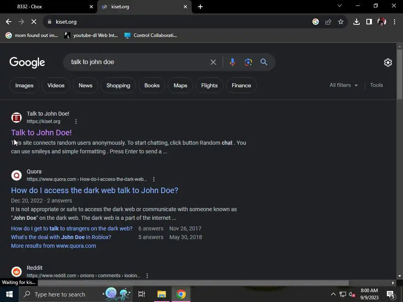
Task: Open How do I get to talk to strangers link
Action: tap(72, 228)
